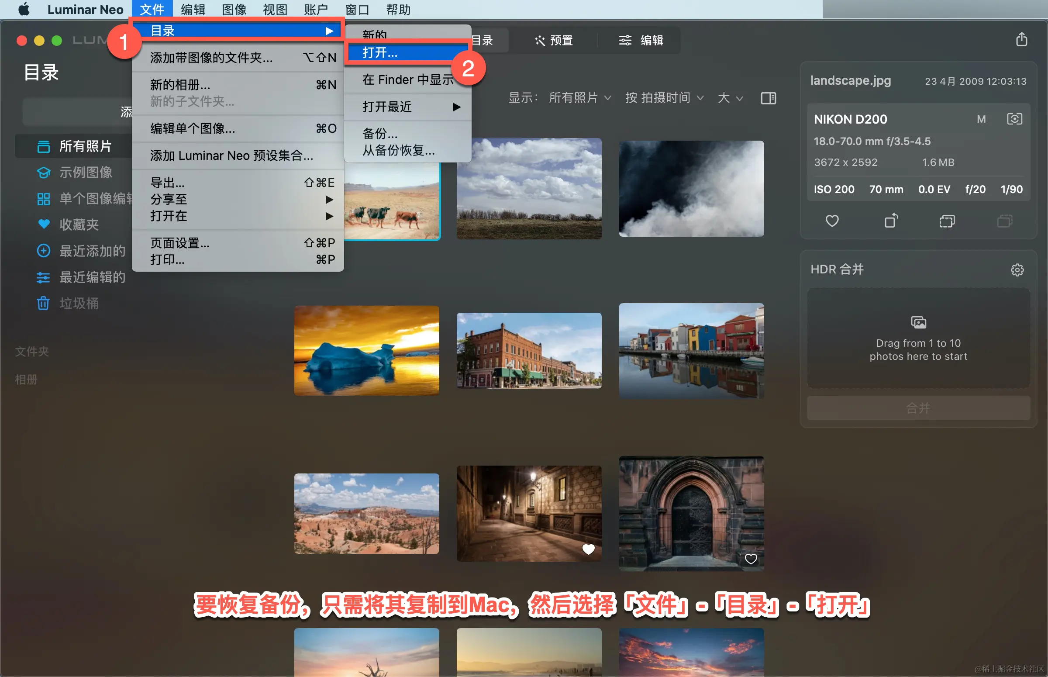This screenshot has height=677, width=1048.
Task: Click the camera icon next to NIKON D200
Action: pos(1014,119)
